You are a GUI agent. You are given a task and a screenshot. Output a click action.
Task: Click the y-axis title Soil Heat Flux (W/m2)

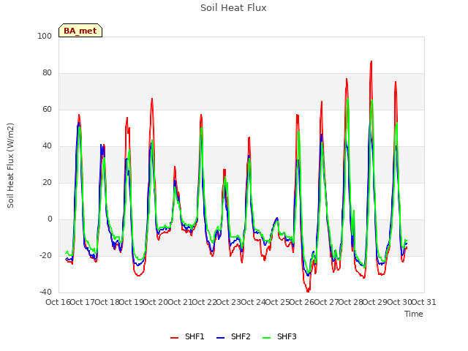[x=11, y=165]
